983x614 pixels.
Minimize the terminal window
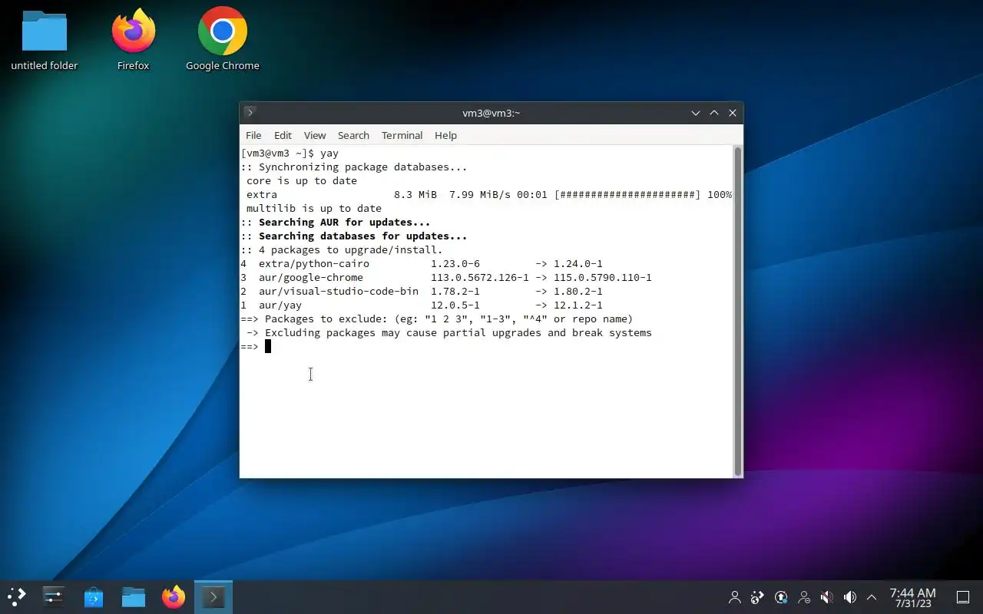[x=696, y=113]
